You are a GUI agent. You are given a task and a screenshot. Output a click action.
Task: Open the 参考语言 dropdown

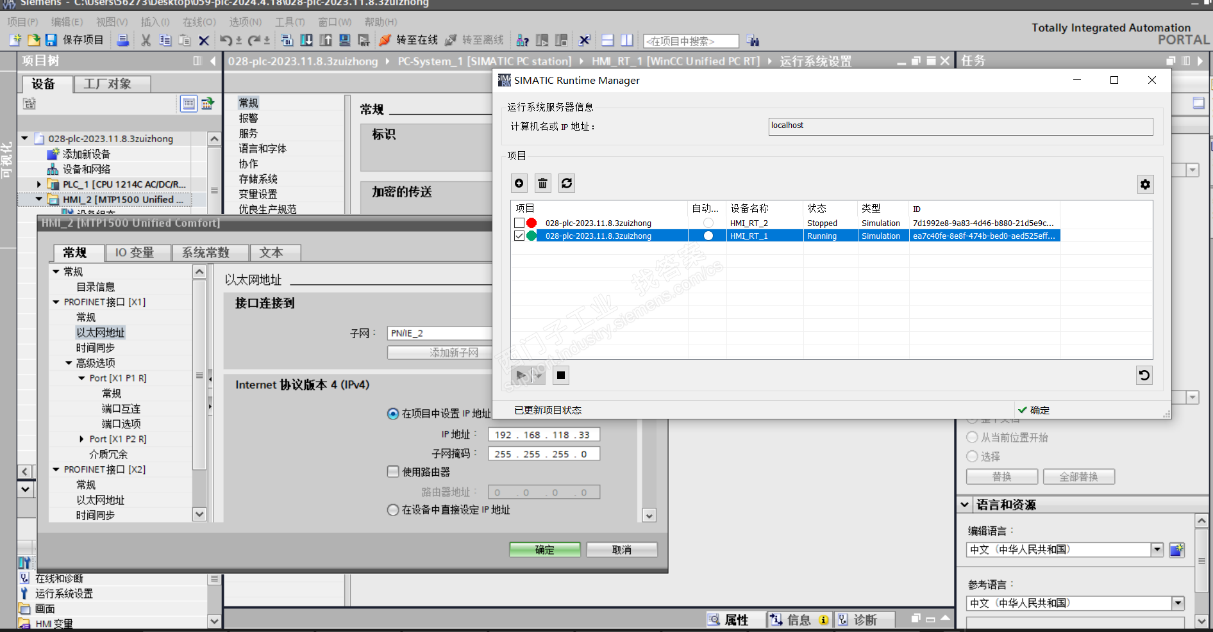(1178, 603)
